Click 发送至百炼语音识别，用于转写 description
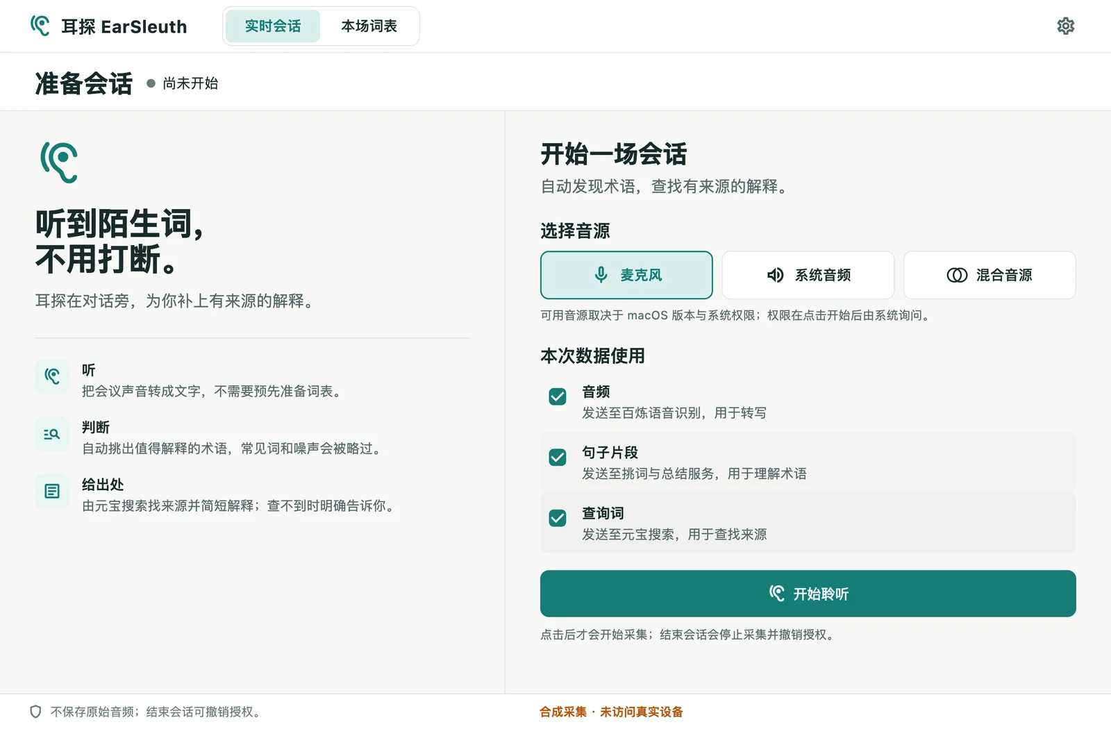Image resolution: width=1111 pixels, height=729 pixels. (x=674, y=413)
